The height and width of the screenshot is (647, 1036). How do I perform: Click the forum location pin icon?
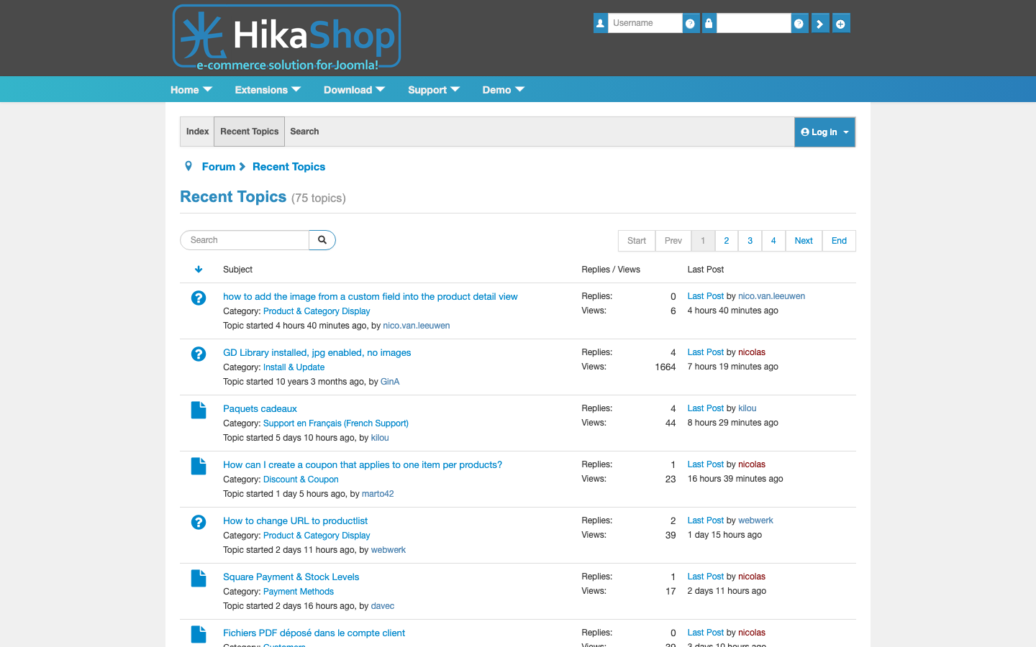[x=188, y=166]
